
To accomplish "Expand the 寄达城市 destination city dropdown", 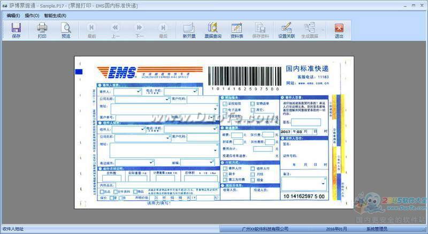I will (151, 163).
